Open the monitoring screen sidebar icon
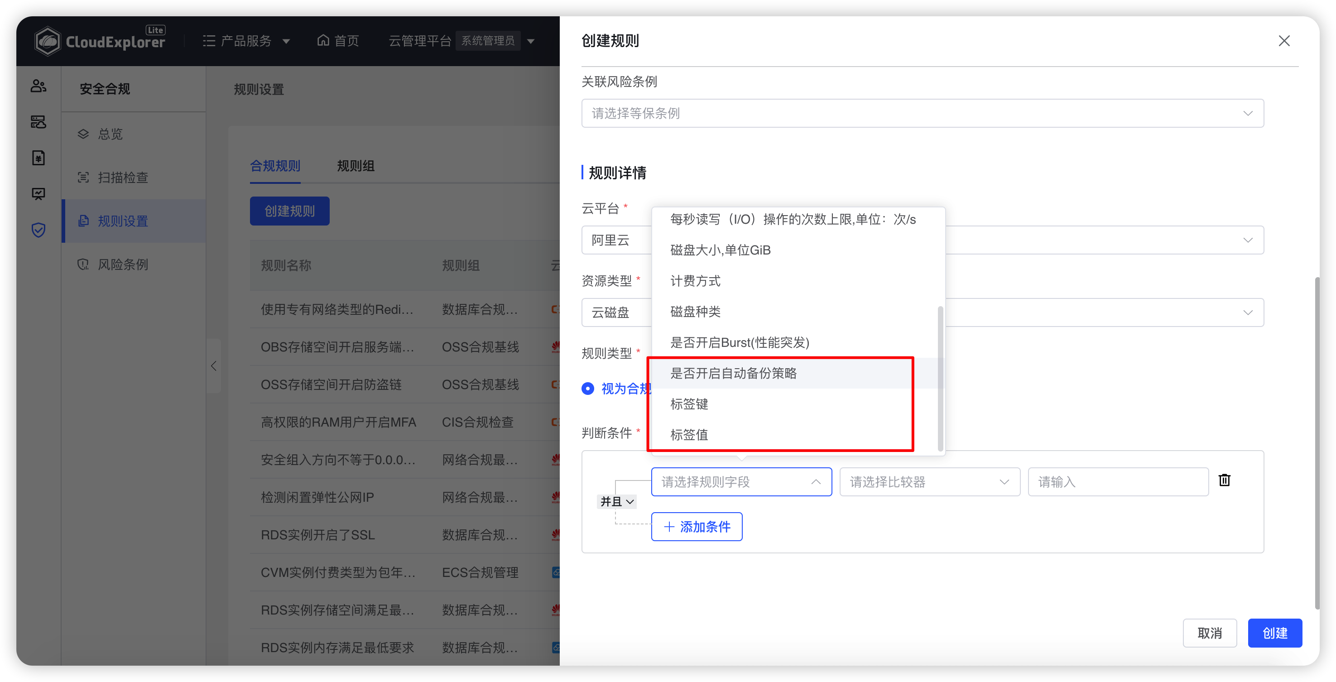The width and height of the screenshot is (1336, 682). (x=38, y=194)
